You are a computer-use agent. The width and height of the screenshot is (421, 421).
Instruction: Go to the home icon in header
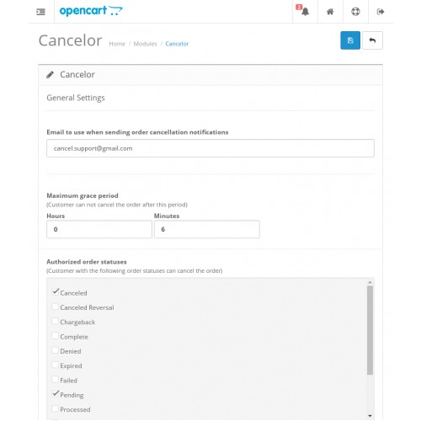point(330,12)
